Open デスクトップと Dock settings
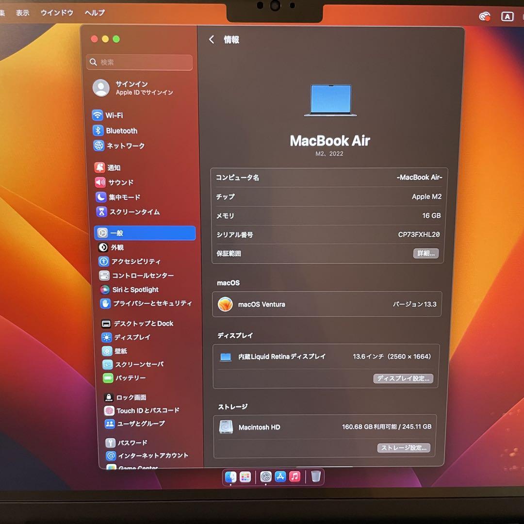Image resolution: width=524 pixels, height=524 pixels. click(137, 324)
